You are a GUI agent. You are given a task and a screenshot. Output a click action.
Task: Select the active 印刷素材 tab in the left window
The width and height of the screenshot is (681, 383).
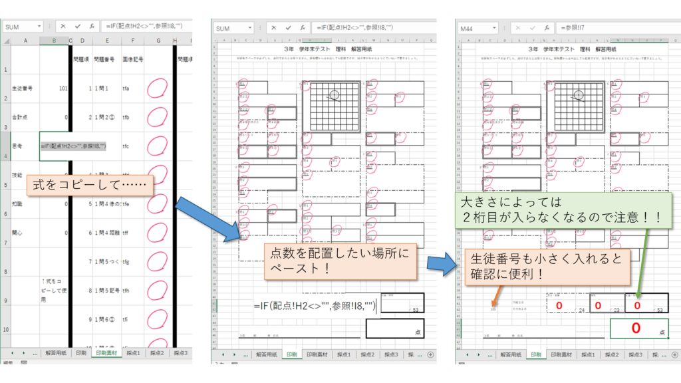tap(107, 353)
